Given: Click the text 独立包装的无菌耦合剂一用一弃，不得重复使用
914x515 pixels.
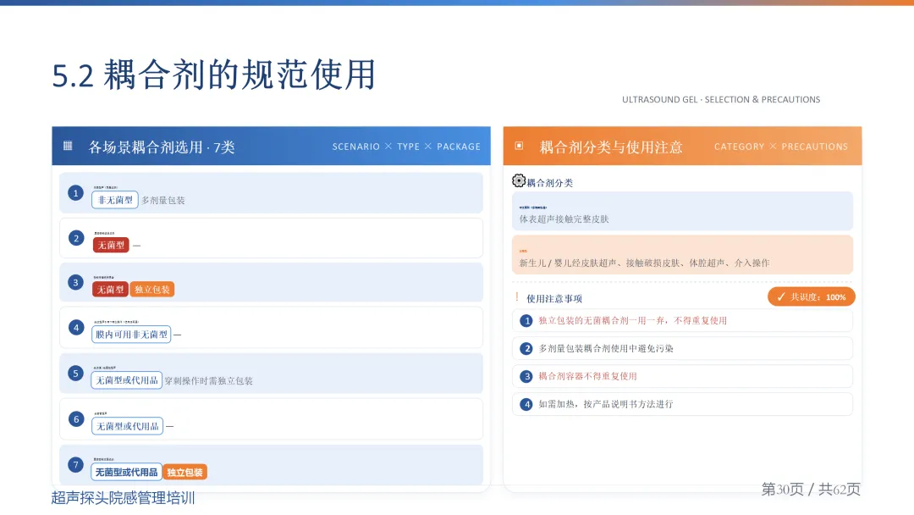Looking at the screenshot, I should tap(632, 321).
